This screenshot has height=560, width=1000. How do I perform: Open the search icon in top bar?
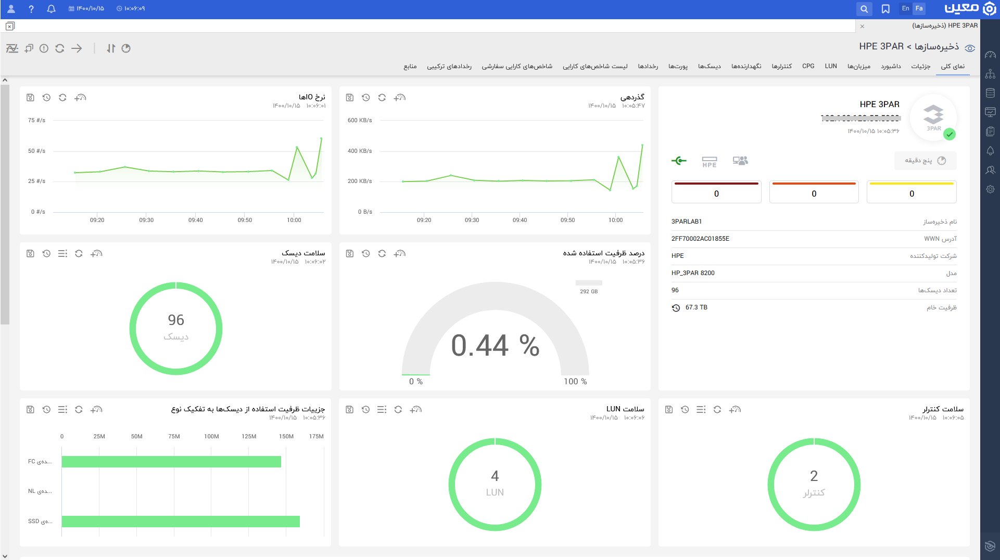click(864, 9)
